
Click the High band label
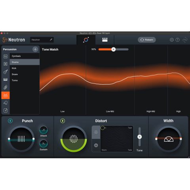pyautogui.click(x=179, y=111)
